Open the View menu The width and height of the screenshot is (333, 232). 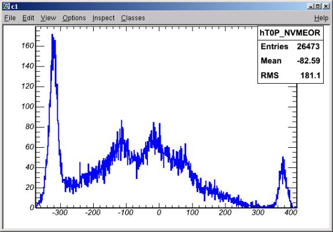pos(48,18)
